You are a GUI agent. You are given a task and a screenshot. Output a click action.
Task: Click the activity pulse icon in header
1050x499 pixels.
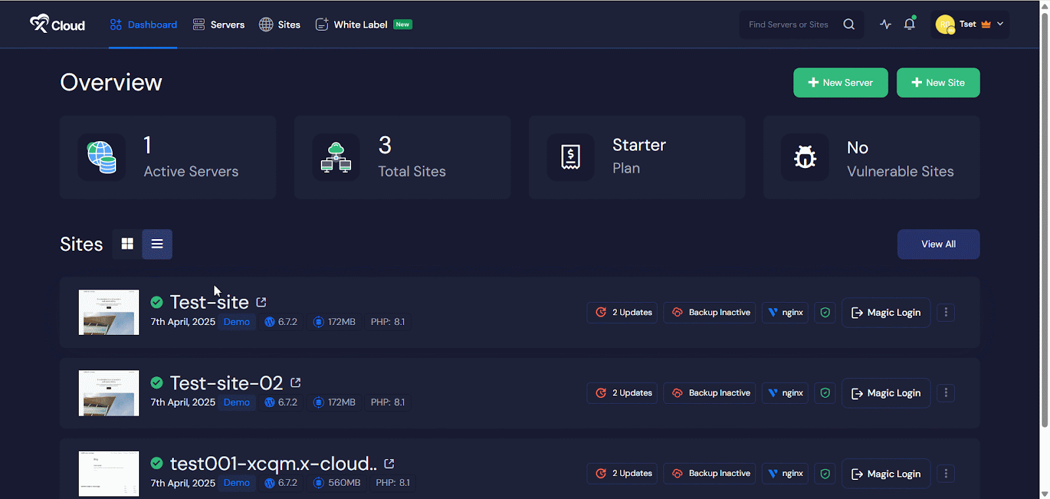tap(885, 25)
